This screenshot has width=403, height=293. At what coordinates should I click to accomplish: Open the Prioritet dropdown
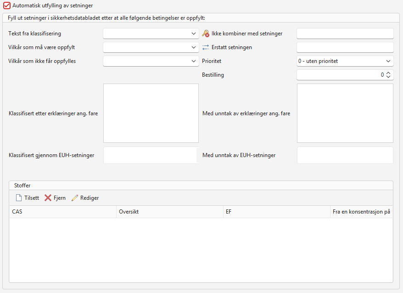tap(345, 61)
